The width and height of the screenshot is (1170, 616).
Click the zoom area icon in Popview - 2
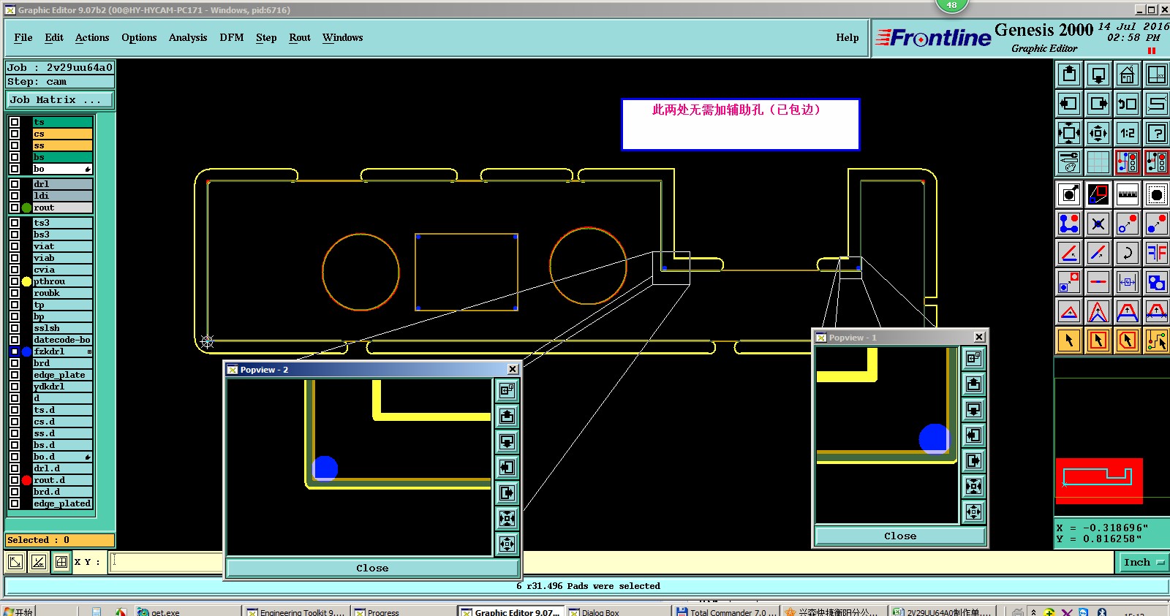click(507, 391)
